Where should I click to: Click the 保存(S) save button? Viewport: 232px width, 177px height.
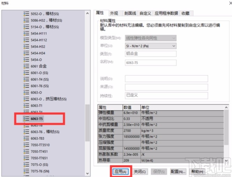point(159,172)
